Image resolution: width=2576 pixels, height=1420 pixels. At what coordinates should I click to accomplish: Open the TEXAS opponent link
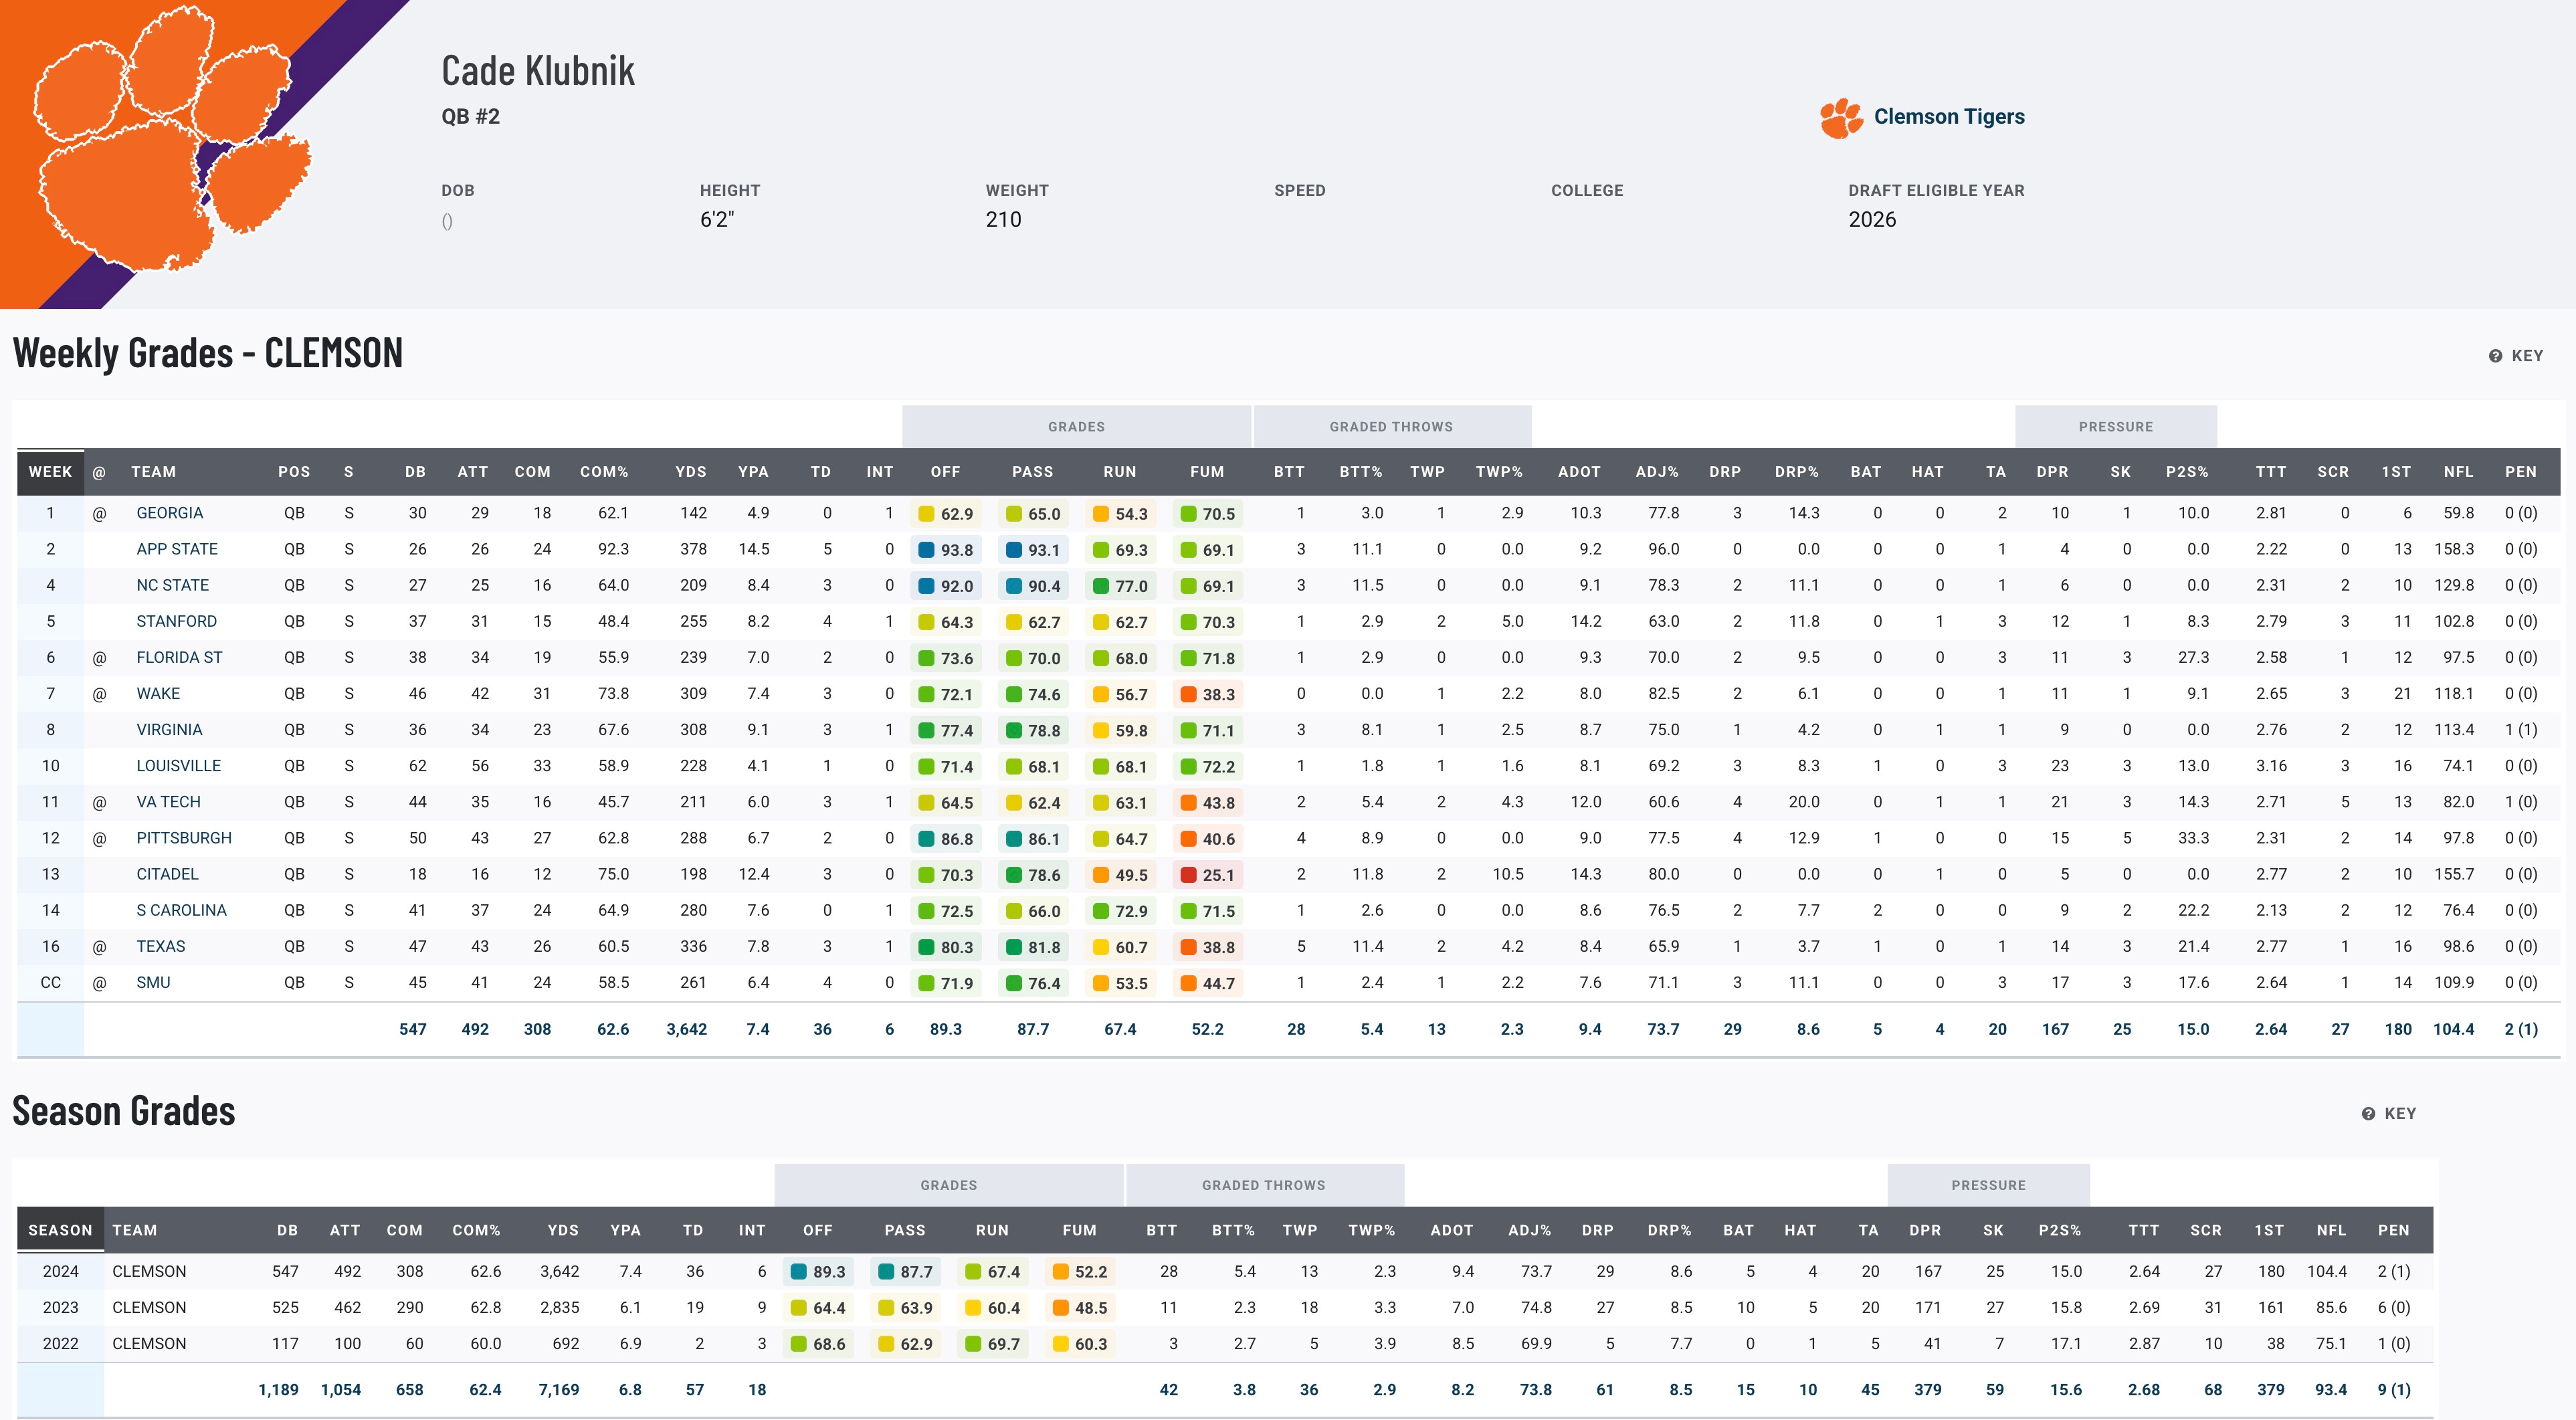[160, 945]
